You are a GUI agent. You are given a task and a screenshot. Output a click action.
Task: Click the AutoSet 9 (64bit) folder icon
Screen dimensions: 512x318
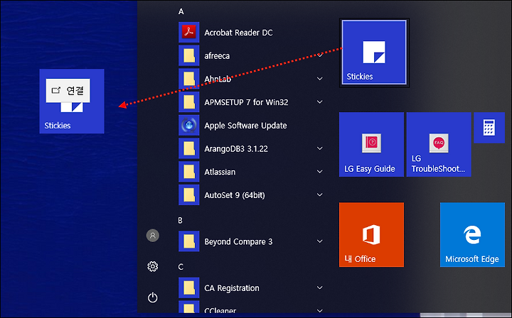tap(188, 195)
